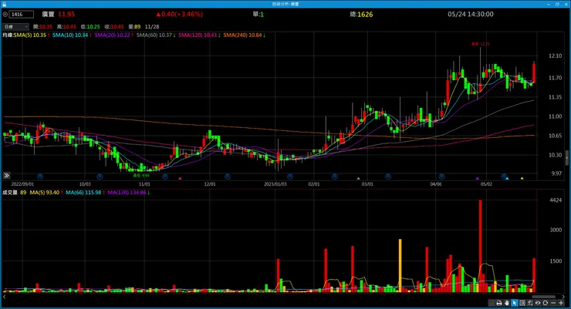This screenshot has height=309, width=571.
Task: Open the 日線 period dropdown
Action: 15,26
